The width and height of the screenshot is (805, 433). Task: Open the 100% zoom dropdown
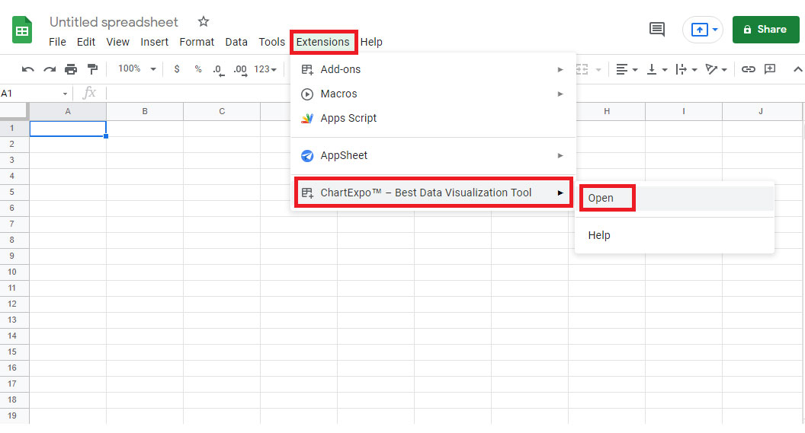(137, 68)
